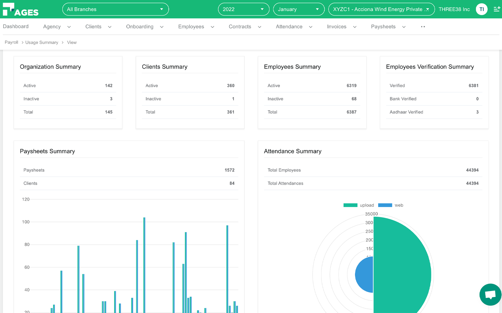
Task: Open the chat support bubble
Action: coord(490,295)
